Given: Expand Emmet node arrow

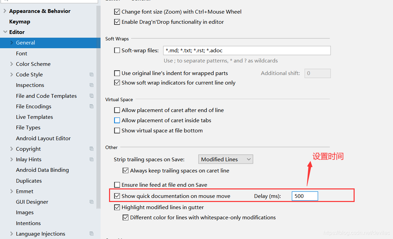Looking at the screenshot, I should (x=12, y=191).
